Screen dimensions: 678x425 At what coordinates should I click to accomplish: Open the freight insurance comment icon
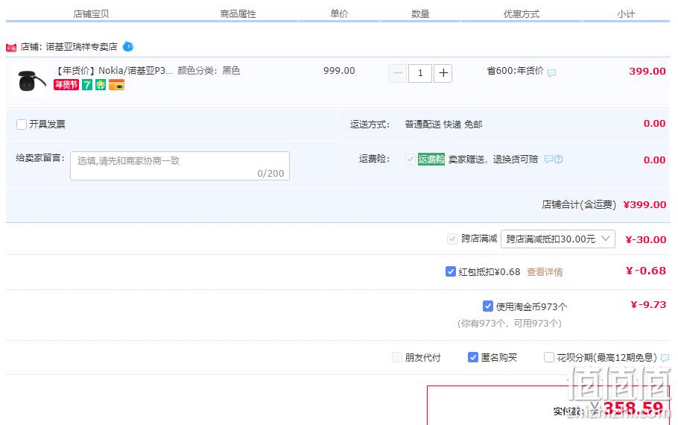click(548, 160)
